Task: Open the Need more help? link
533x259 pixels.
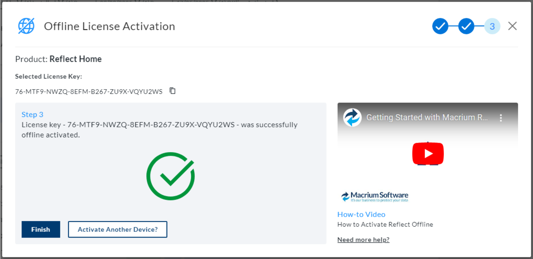Action: pos(363,240)
